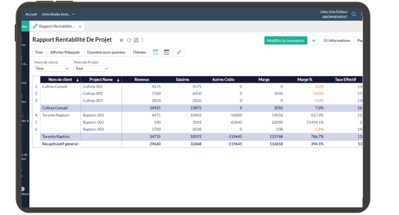Screen dimensions: 399x215
Task: Open the Informations button
Action: click(x=336, y=41)
